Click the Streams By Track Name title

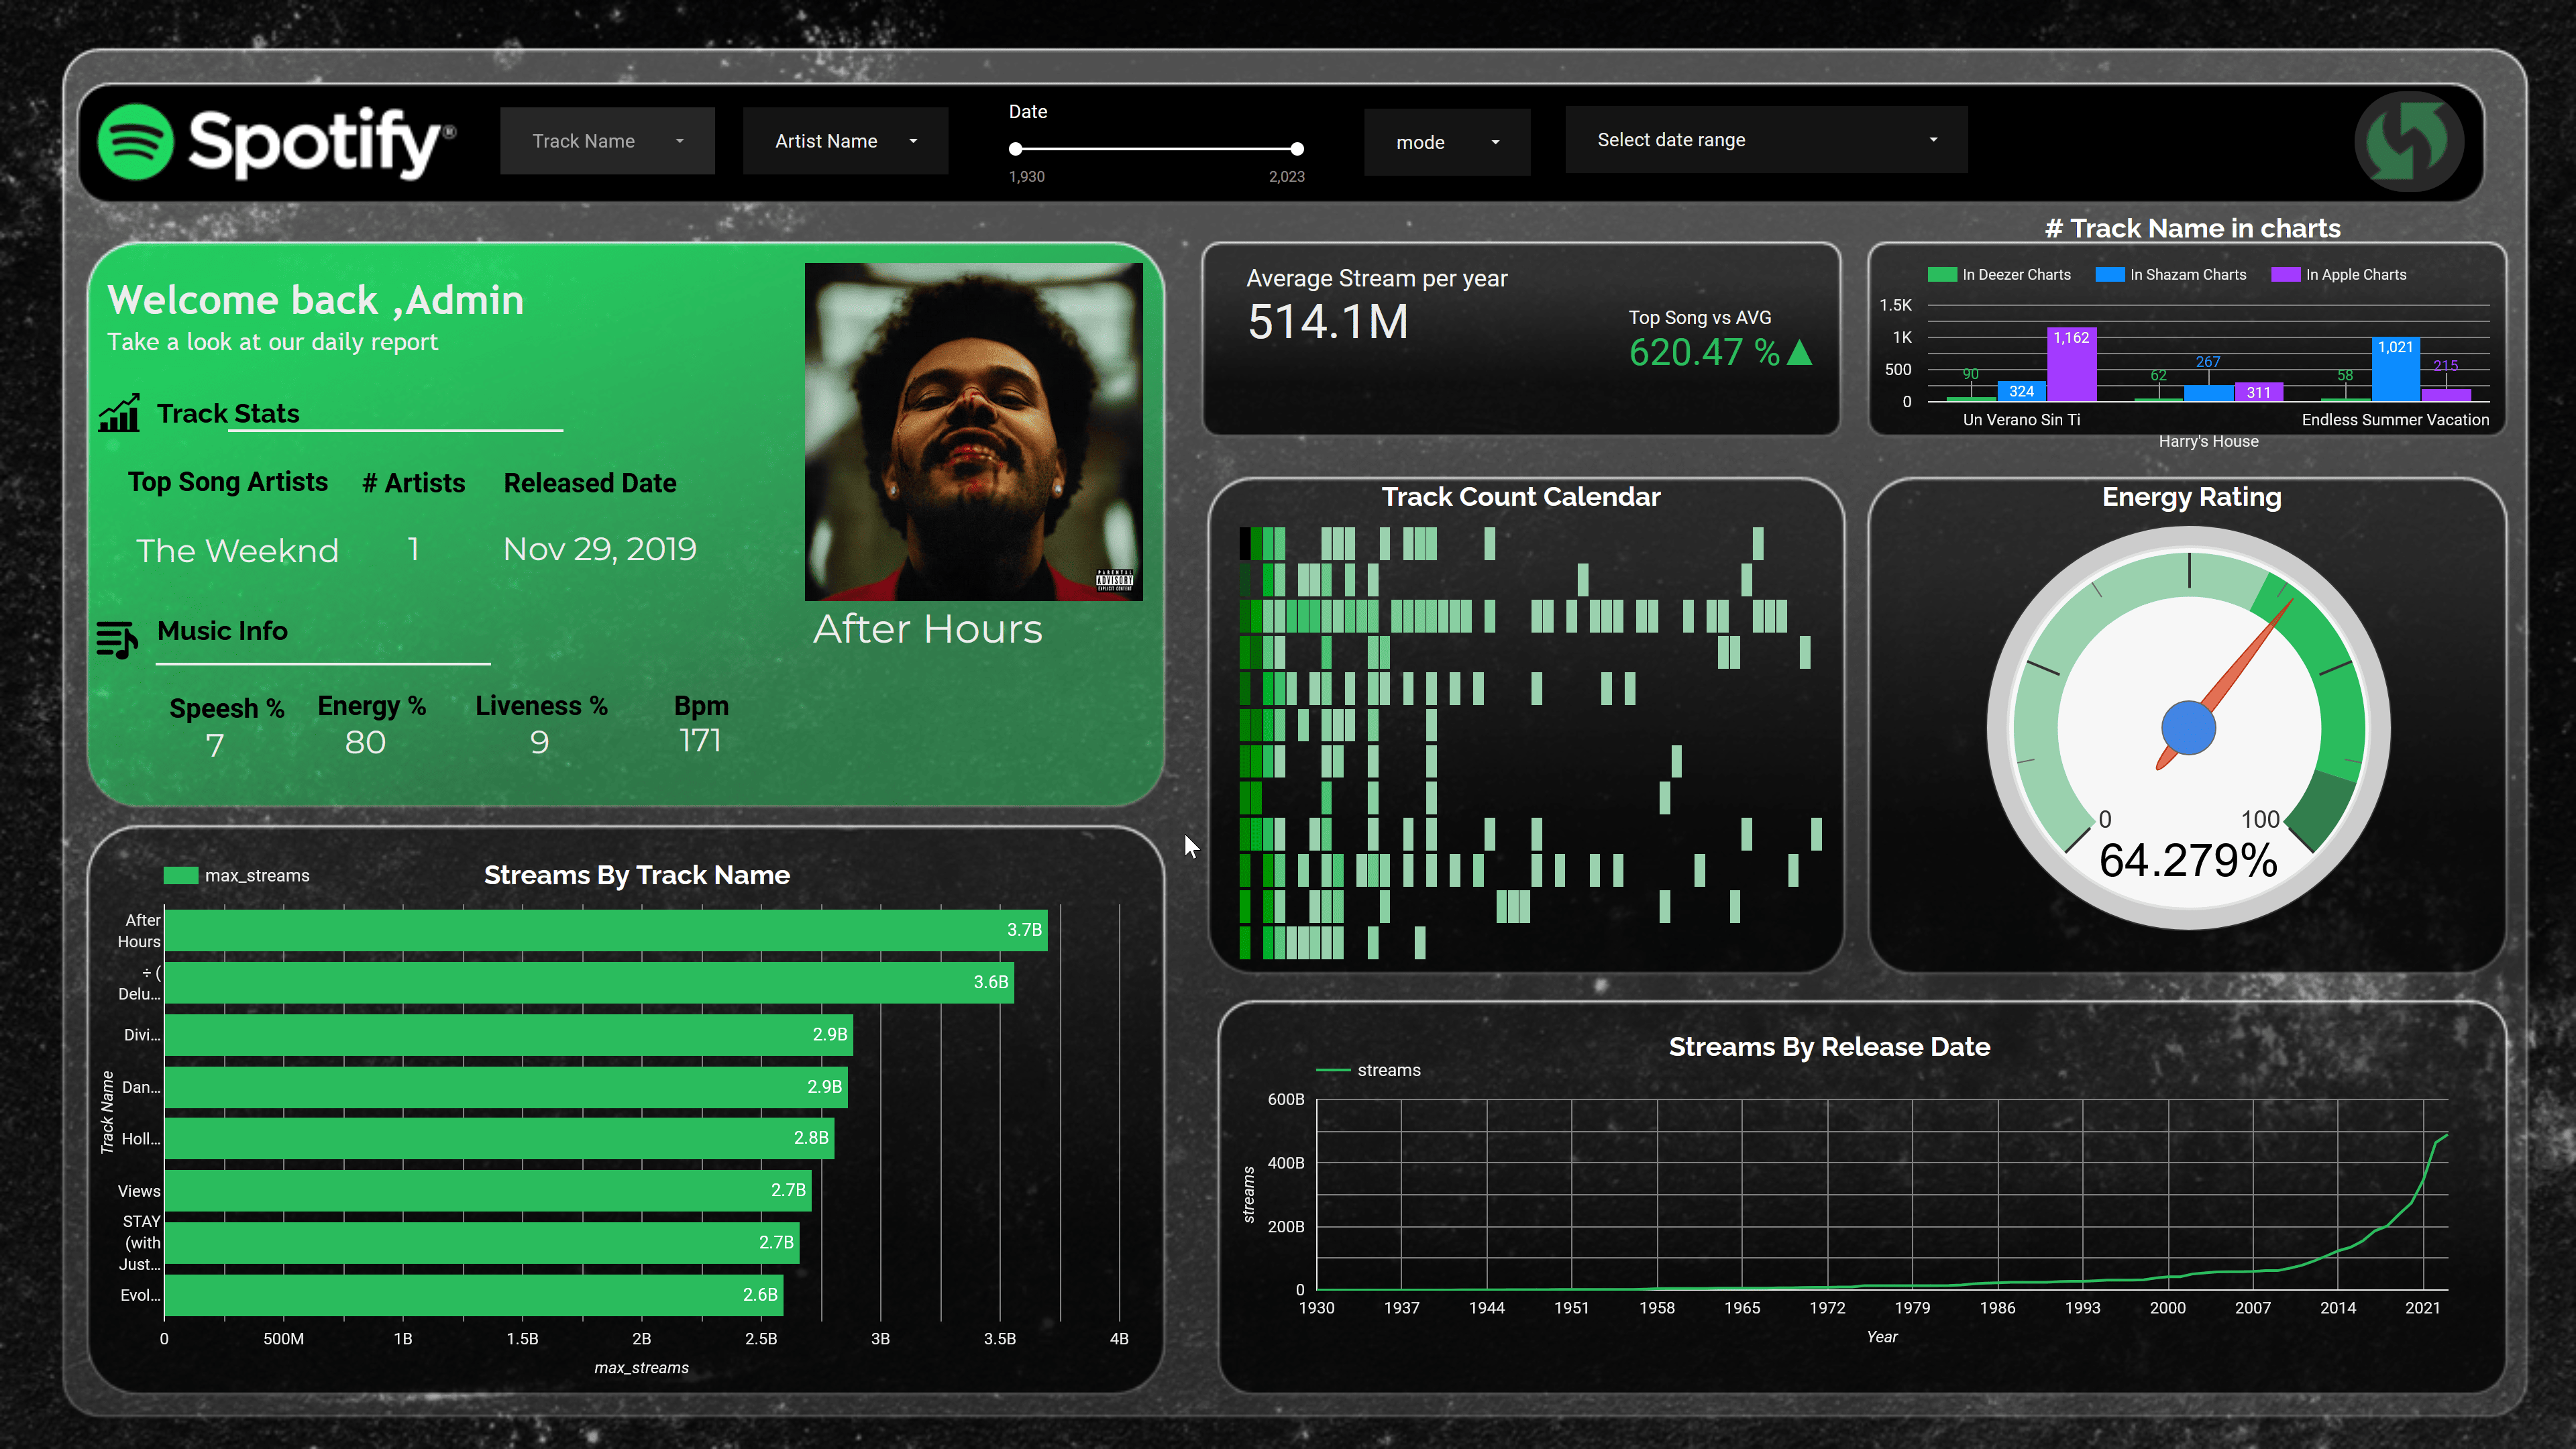(637, 876)
